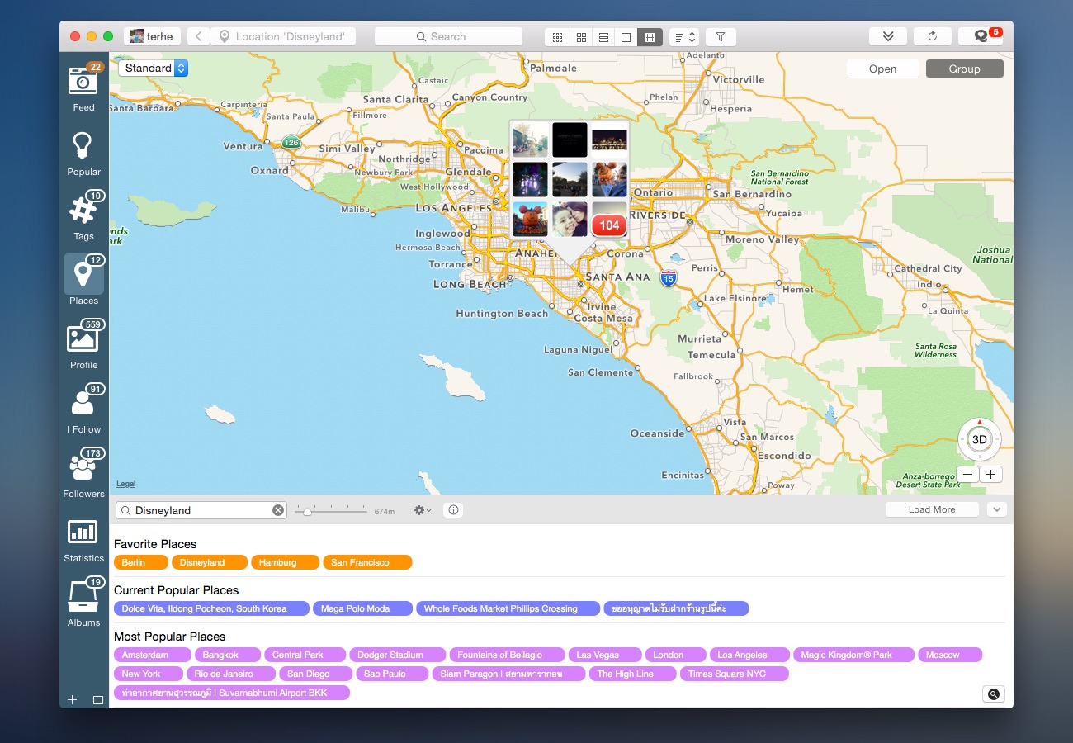
Task: Open the Statistics chart section
Action: click(x=83, y=540)
